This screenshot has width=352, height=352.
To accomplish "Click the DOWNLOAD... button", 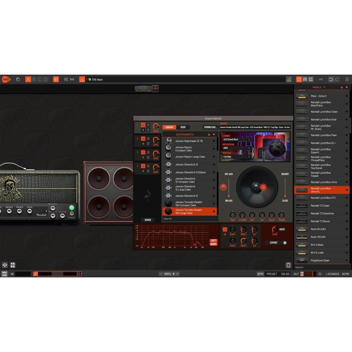I will click(x=210, y=127).
